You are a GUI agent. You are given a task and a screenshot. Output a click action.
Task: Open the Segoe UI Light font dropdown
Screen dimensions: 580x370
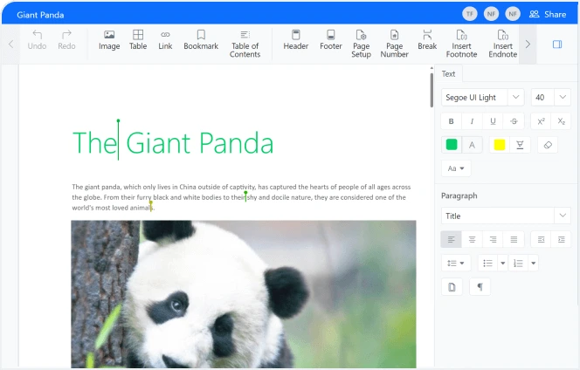click(482, 98)
